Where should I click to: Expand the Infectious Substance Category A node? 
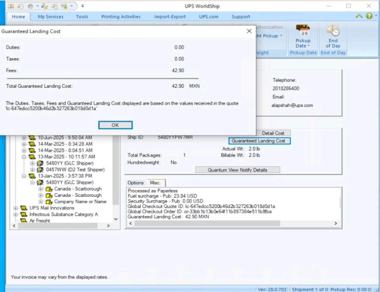click(x=15, y=214)
